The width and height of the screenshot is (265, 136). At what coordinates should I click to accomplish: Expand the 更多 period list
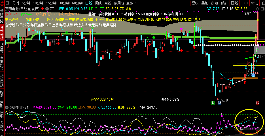point(131,3)
